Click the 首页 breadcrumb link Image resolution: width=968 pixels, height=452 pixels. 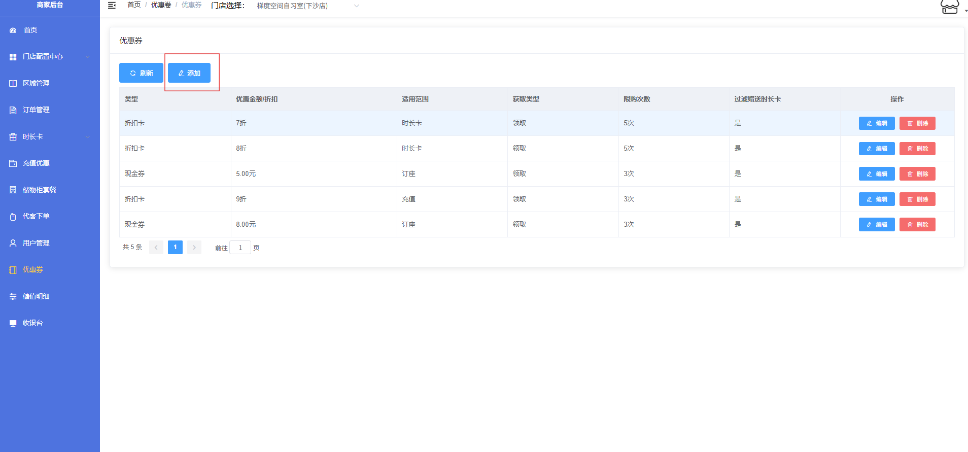(x=134, y=5)
